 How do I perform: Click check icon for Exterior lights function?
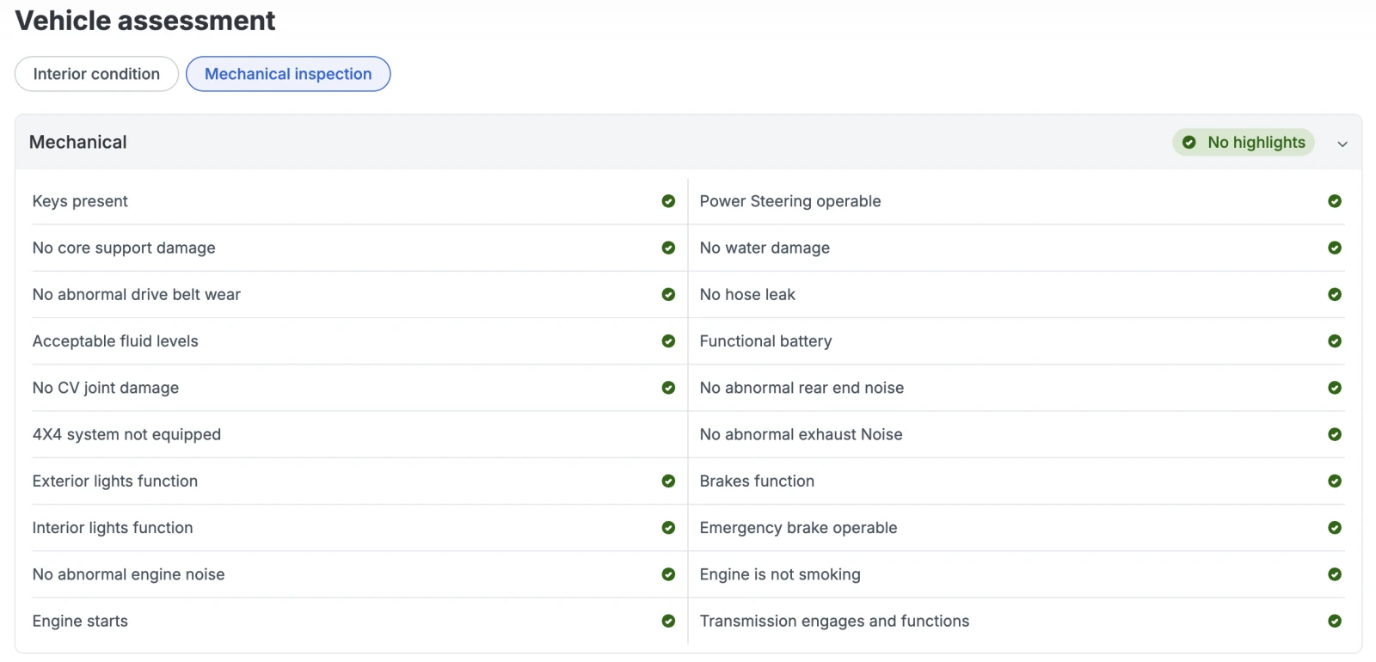pos(668,481)
